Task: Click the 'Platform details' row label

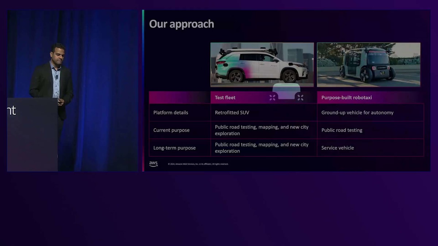Action: (x=171, y=113)
